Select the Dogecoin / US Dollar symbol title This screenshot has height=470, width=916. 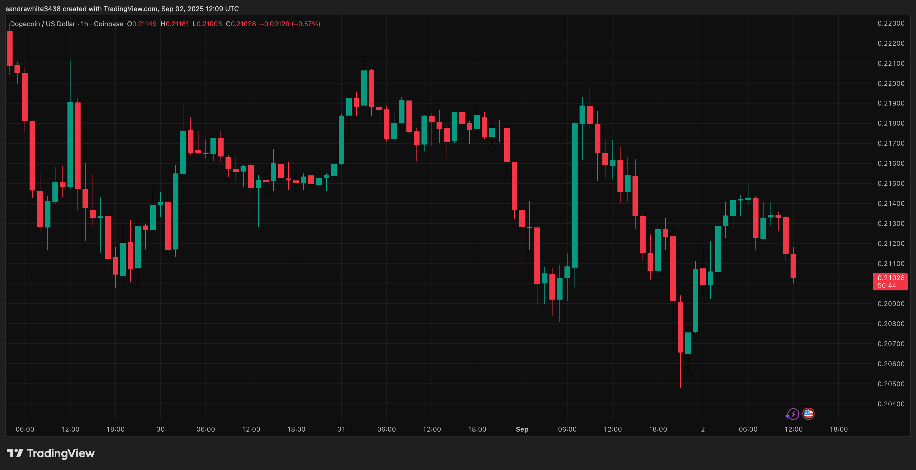click(x=42, y=24)
